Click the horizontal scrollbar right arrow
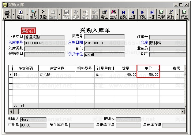The width and height of the screenshot is (191, 135). click(182, 111)
